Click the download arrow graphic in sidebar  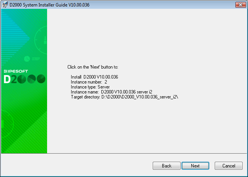click(45, 40)
